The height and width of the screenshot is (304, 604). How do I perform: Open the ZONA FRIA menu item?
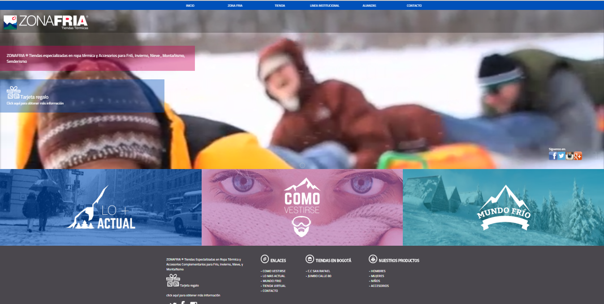coord(235,6)
